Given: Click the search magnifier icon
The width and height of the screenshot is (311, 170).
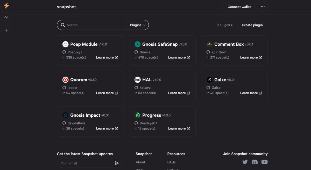Looking at the screenshot, I should click(63, 25).
